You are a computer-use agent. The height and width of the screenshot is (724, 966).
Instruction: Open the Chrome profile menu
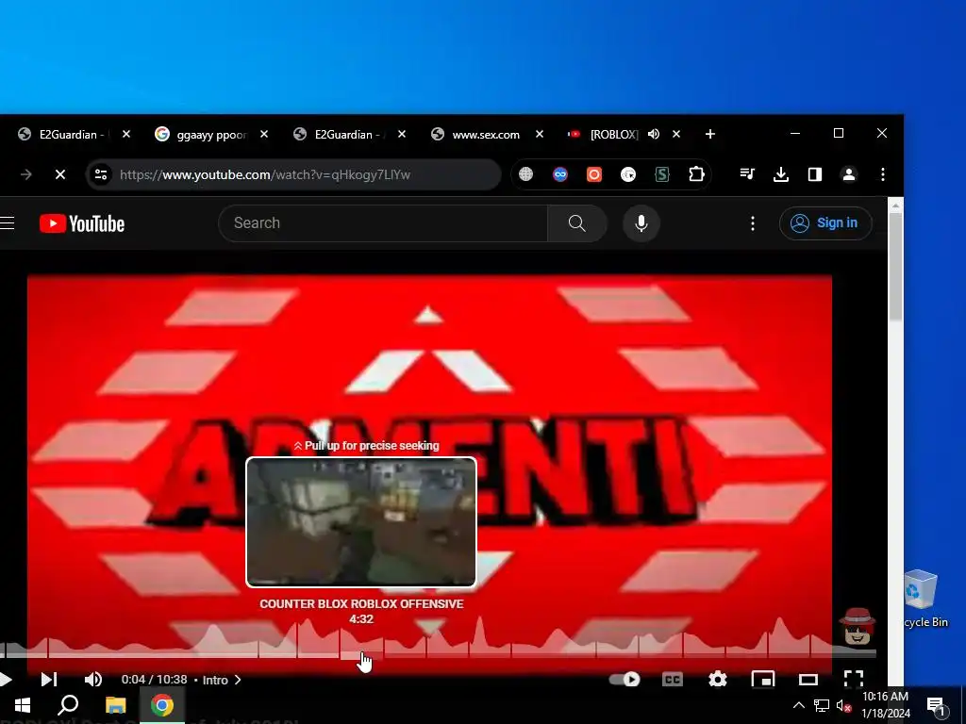tap(848, 174)
